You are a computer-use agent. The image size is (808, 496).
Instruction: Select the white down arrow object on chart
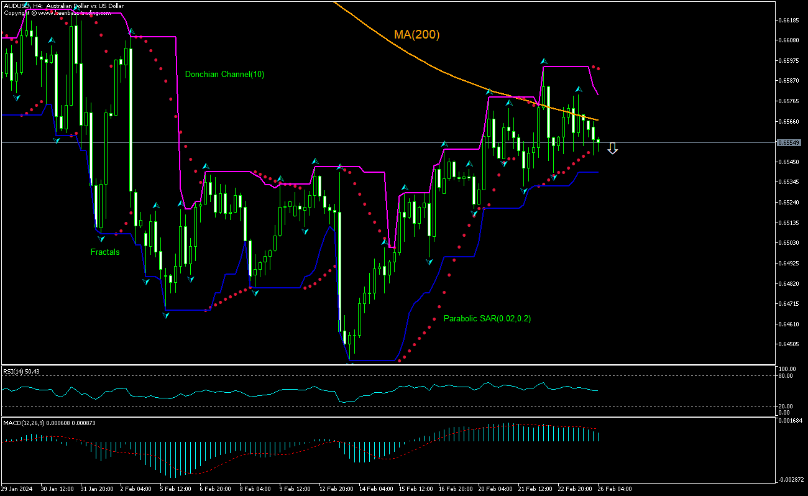click(x=613, y=149)
